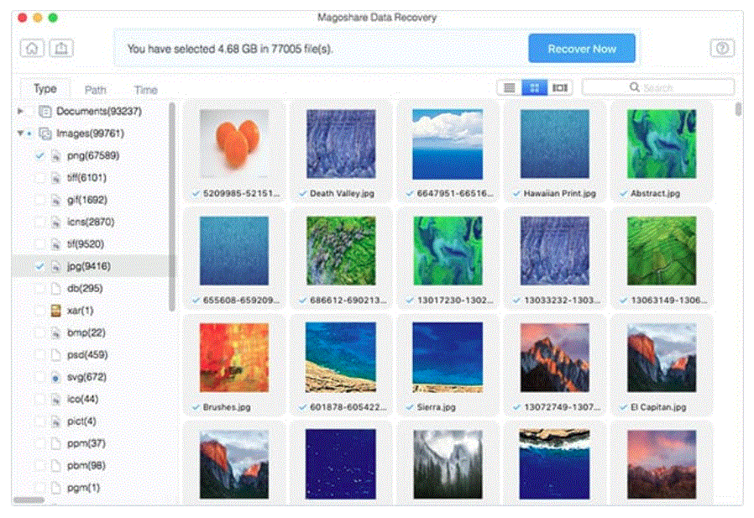Click the Documents folder icon
754x518 pixels.
pos(45,111)
